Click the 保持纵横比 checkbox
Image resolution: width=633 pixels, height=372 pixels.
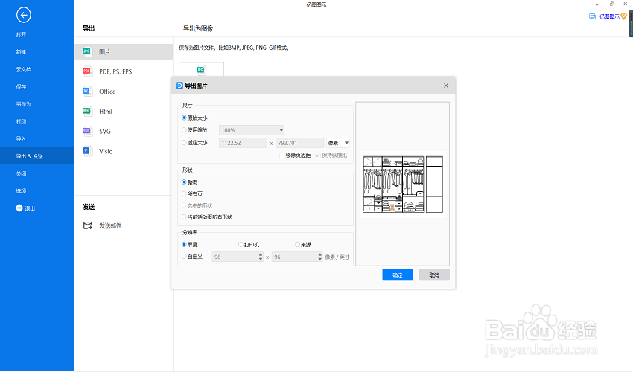[318, 155]
